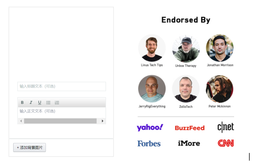Click the BuzzFeed logo
254x165 pixels.
[190, 128]
